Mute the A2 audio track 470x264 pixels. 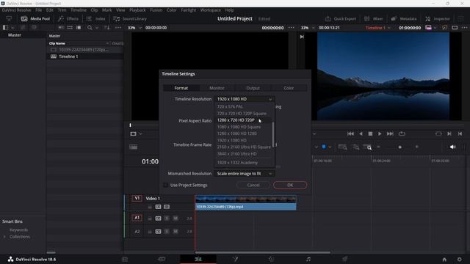[176, 232]
